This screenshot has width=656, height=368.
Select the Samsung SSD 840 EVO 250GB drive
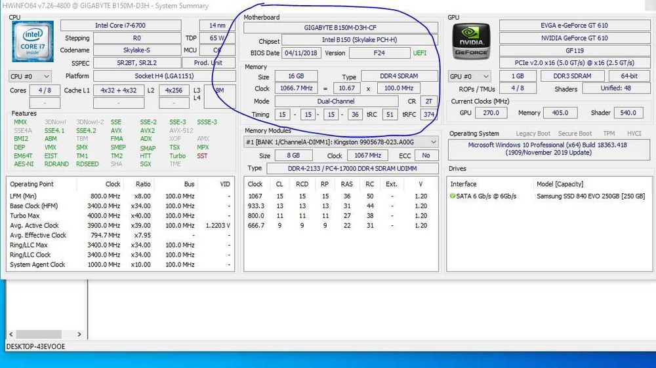591,196
